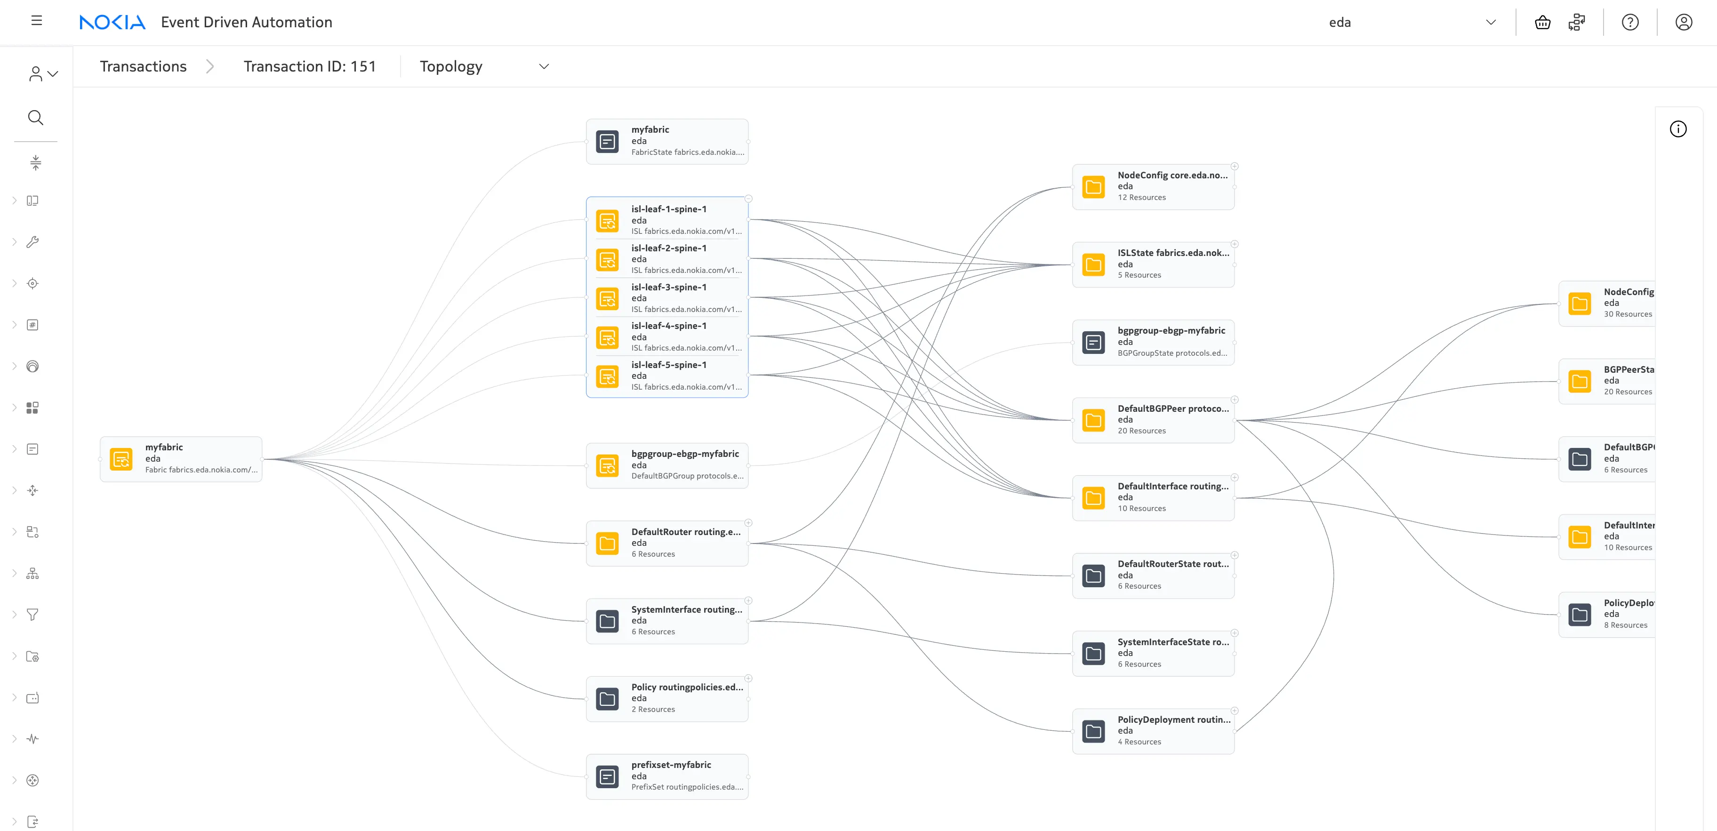
Task: Go to the Transactions breadcrumb
Action: click(x=143, y=67)
